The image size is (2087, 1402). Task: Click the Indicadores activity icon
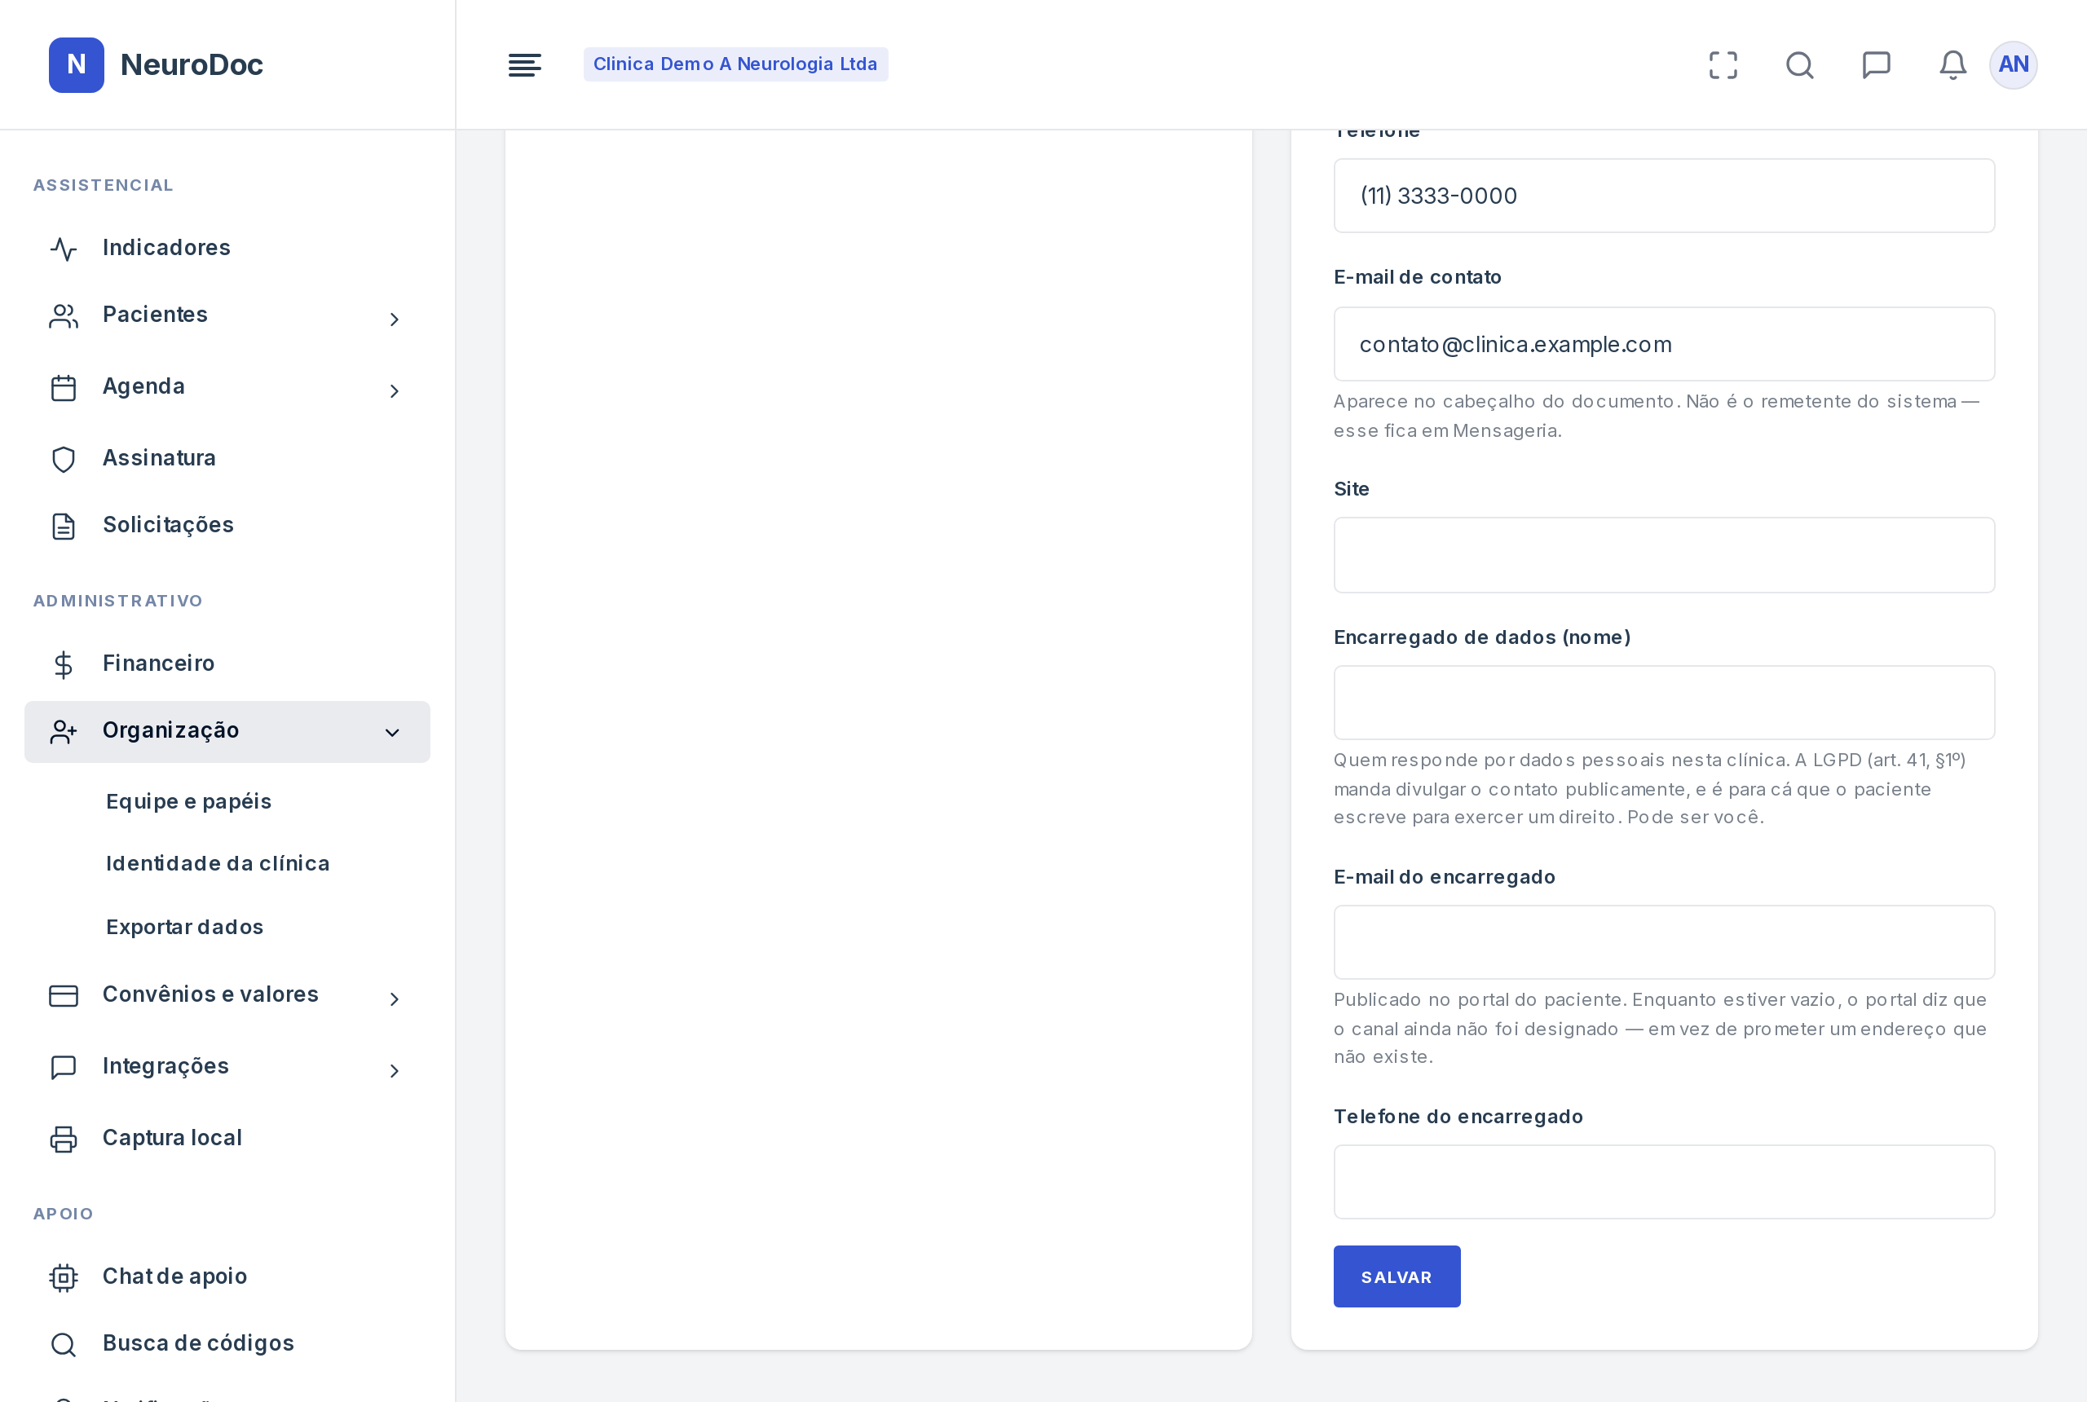point(64,249)
